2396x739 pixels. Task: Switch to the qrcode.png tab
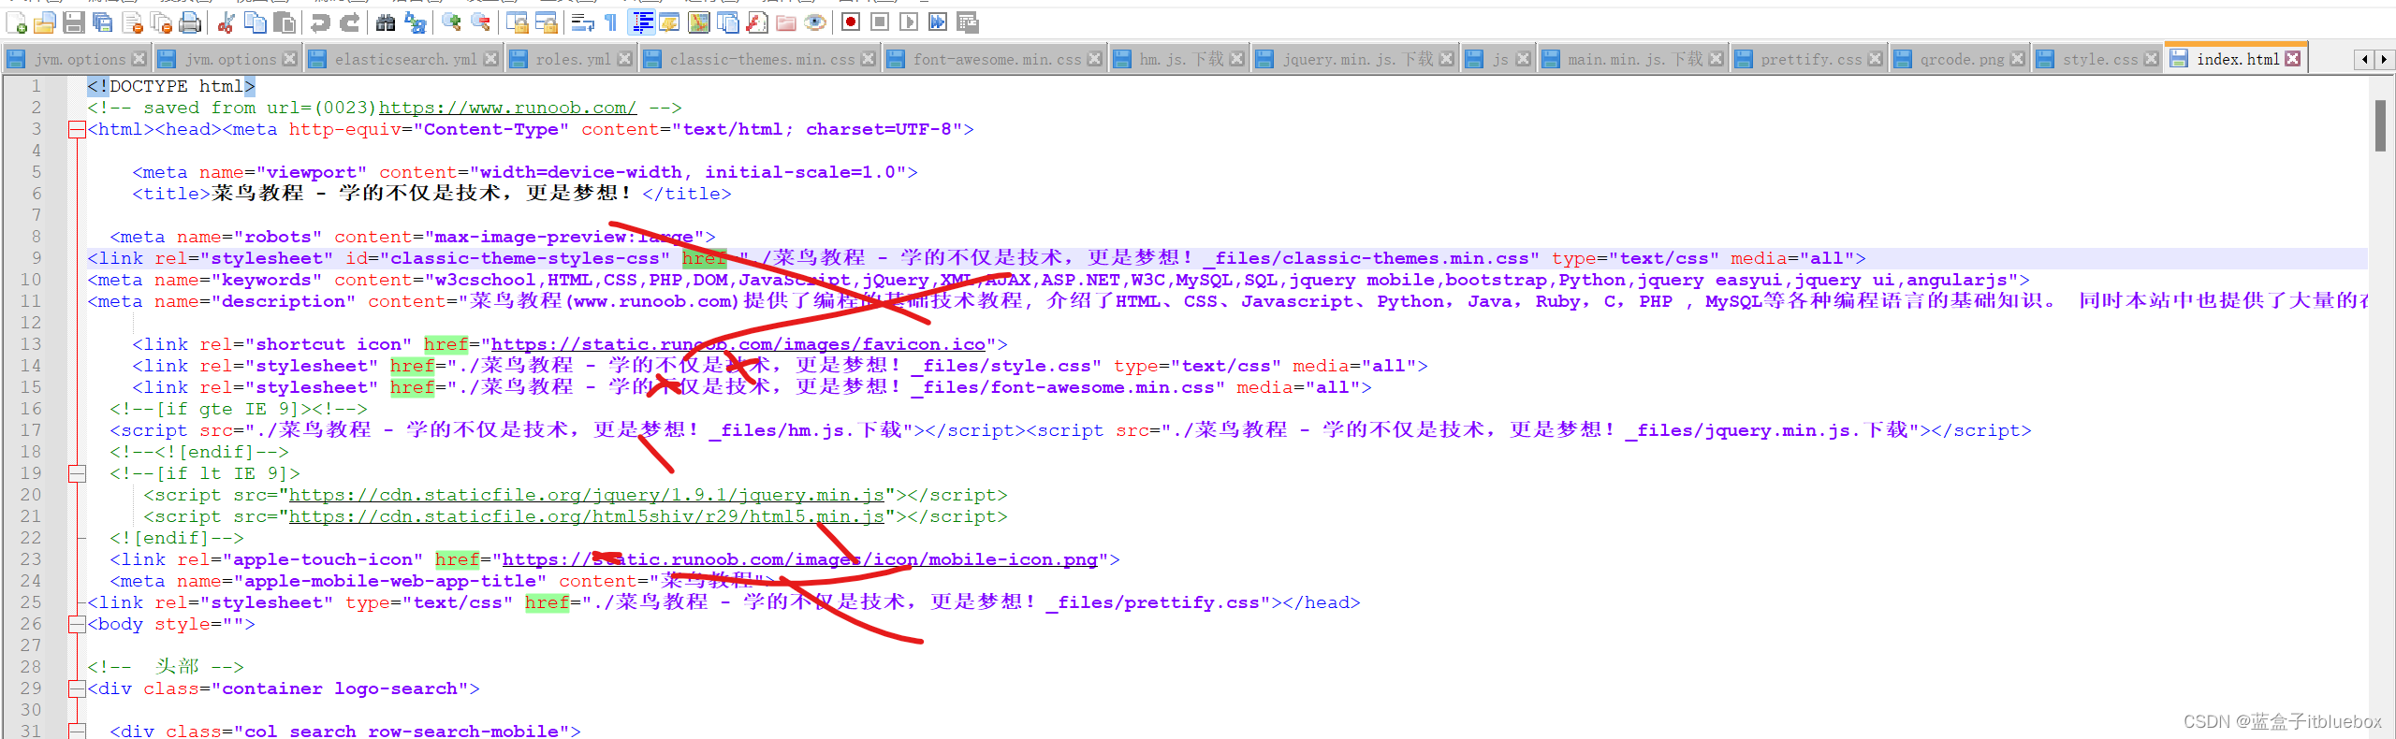coord(1962,59)
